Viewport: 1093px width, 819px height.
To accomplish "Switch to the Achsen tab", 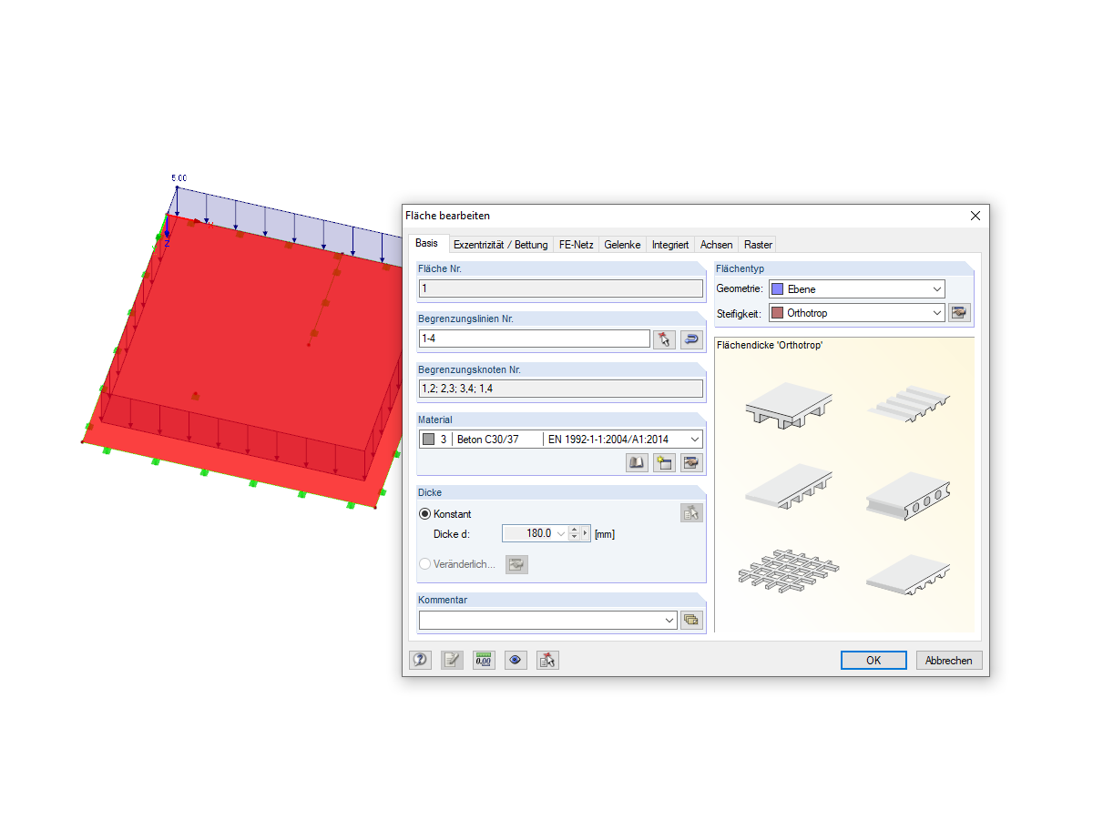I will pyautogui.click(x=716, y=245).
